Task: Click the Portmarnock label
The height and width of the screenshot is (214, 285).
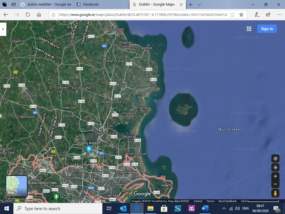Action: pos(137,154)
